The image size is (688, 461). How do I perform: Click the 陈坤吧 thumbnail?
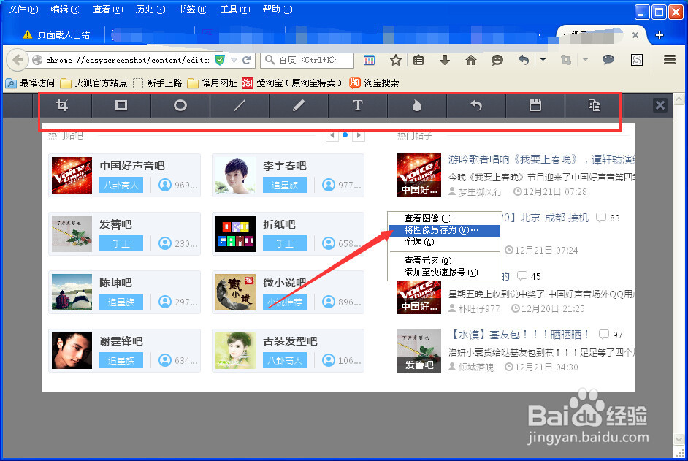(72, 292)
